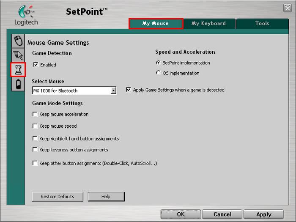Toggle Keep keypress button assignments

[x=35, y=150]
